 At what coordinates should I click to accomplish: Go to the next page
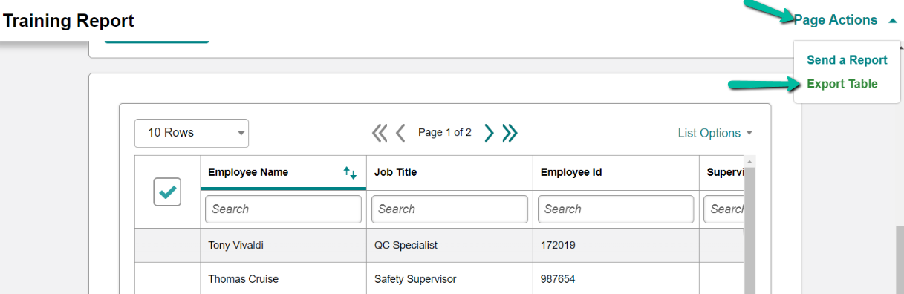coord(489,133)
